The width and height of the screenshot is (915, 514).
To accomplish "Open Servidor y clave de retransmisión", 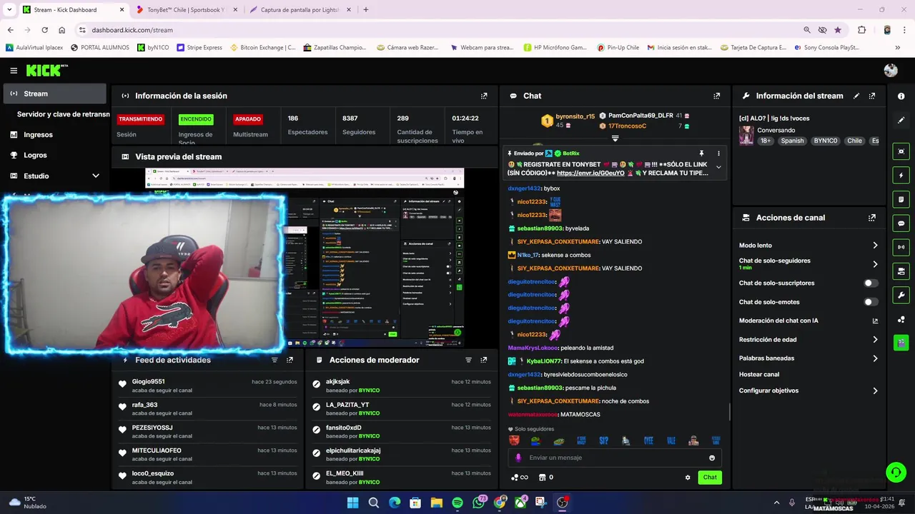I will click(x=63, y=114).
